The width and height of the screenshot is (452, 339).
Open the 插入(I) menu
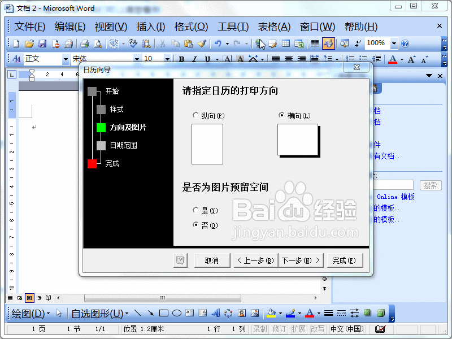(x=151, y=27)
